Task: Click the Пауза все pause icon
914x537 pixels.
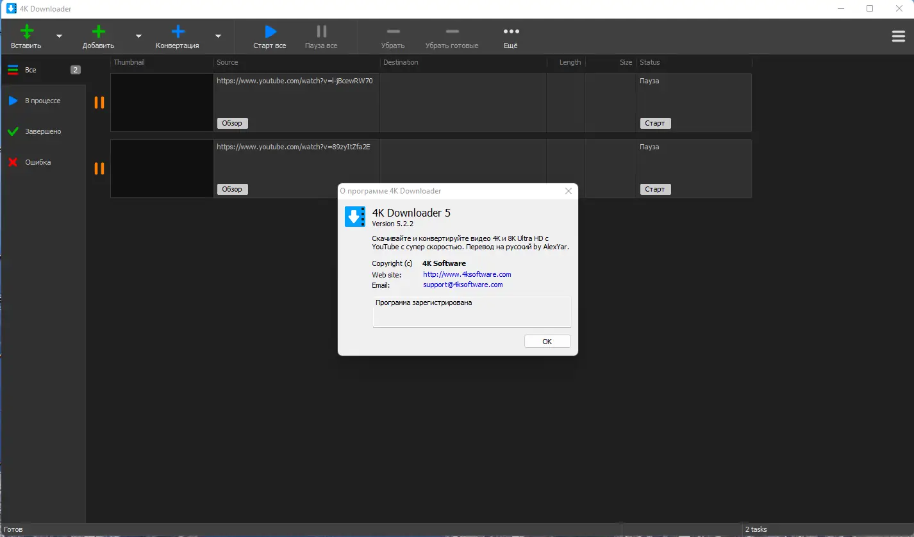Action: (x=320, y=30)
